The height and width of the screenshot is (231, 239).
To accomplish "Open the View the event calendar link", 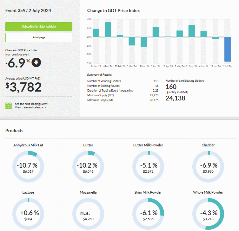I will pos(30,107).
